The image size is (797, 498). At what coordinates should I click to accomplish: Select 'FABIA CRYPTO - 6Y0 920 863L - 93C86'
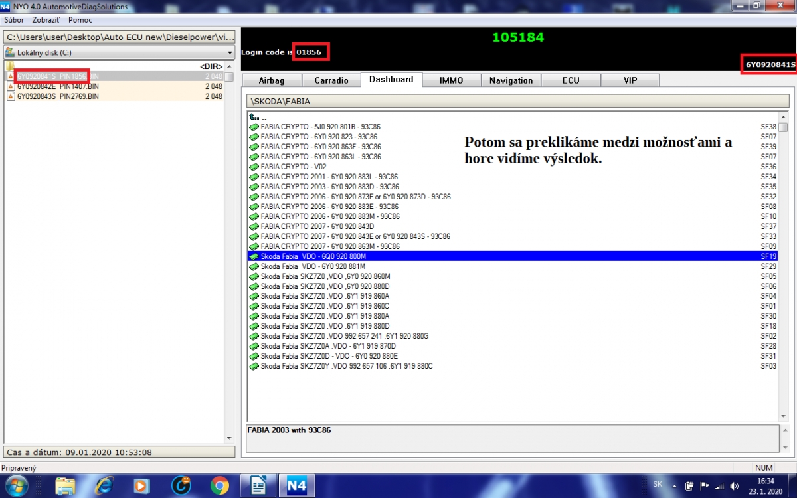click(x=513, y=157)
